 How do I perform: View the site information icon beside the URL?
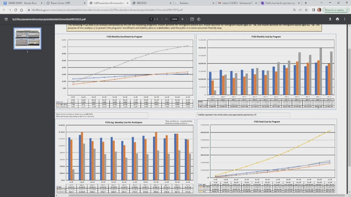[x=29, y=10]
